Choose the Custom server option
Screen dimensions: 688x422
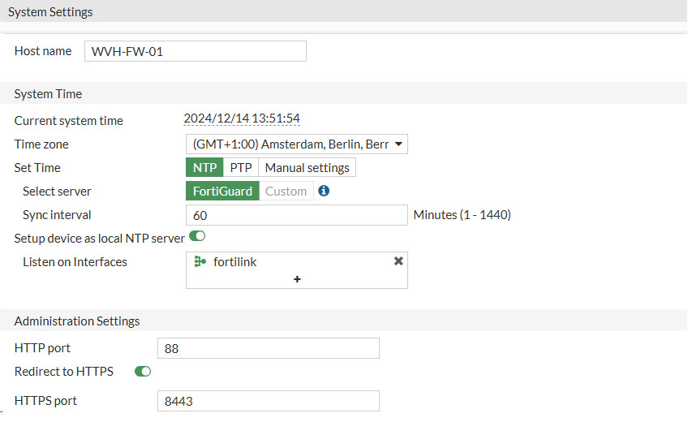286,192
